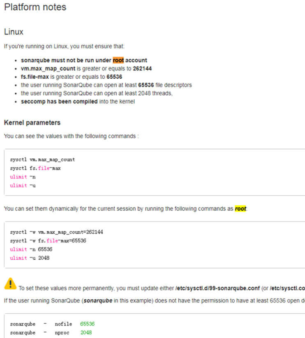Click 'If you're running on Linux' sentence
The image size is (305, 338).
pos(64,46)
